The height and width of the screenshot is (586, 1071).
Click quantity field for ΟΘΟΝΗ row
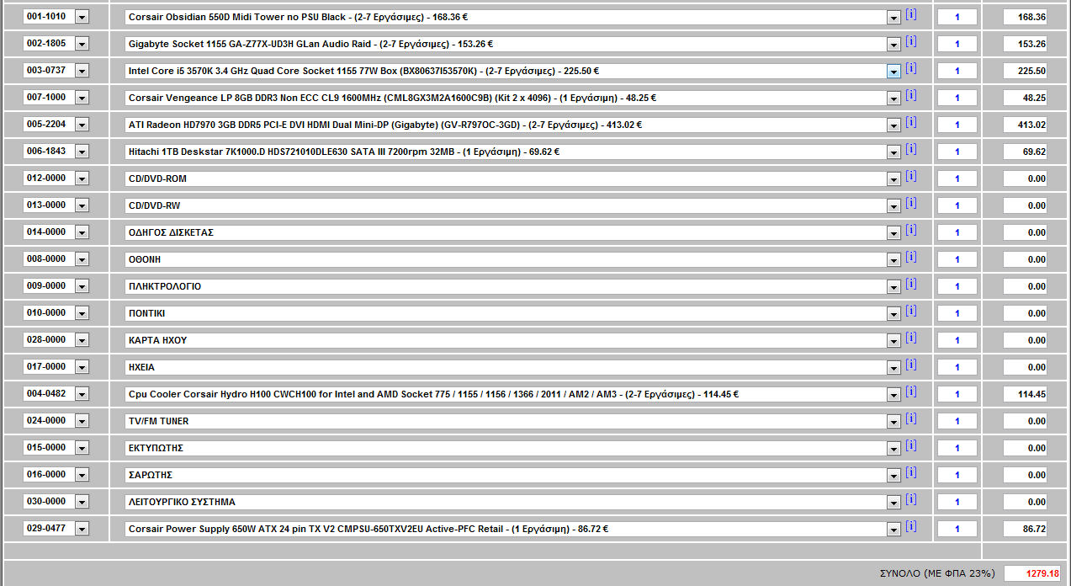click(957, 259)
